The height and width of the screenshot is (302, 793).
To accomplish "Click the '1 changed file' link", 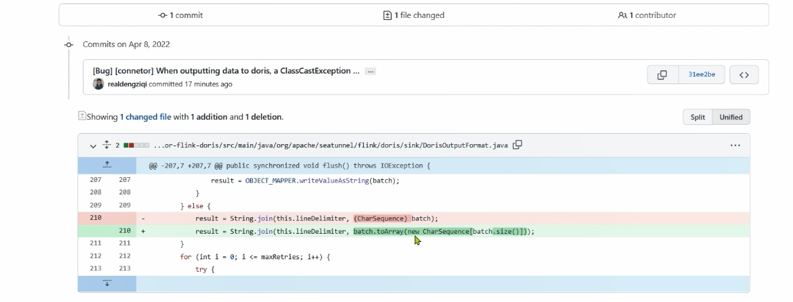I will click(145, 117).
